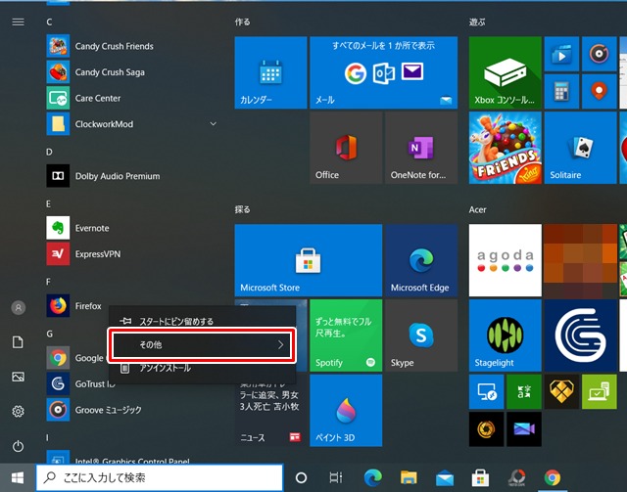
Task: Open Documents from Start sidebar
Action: click(x=18, y=342)
